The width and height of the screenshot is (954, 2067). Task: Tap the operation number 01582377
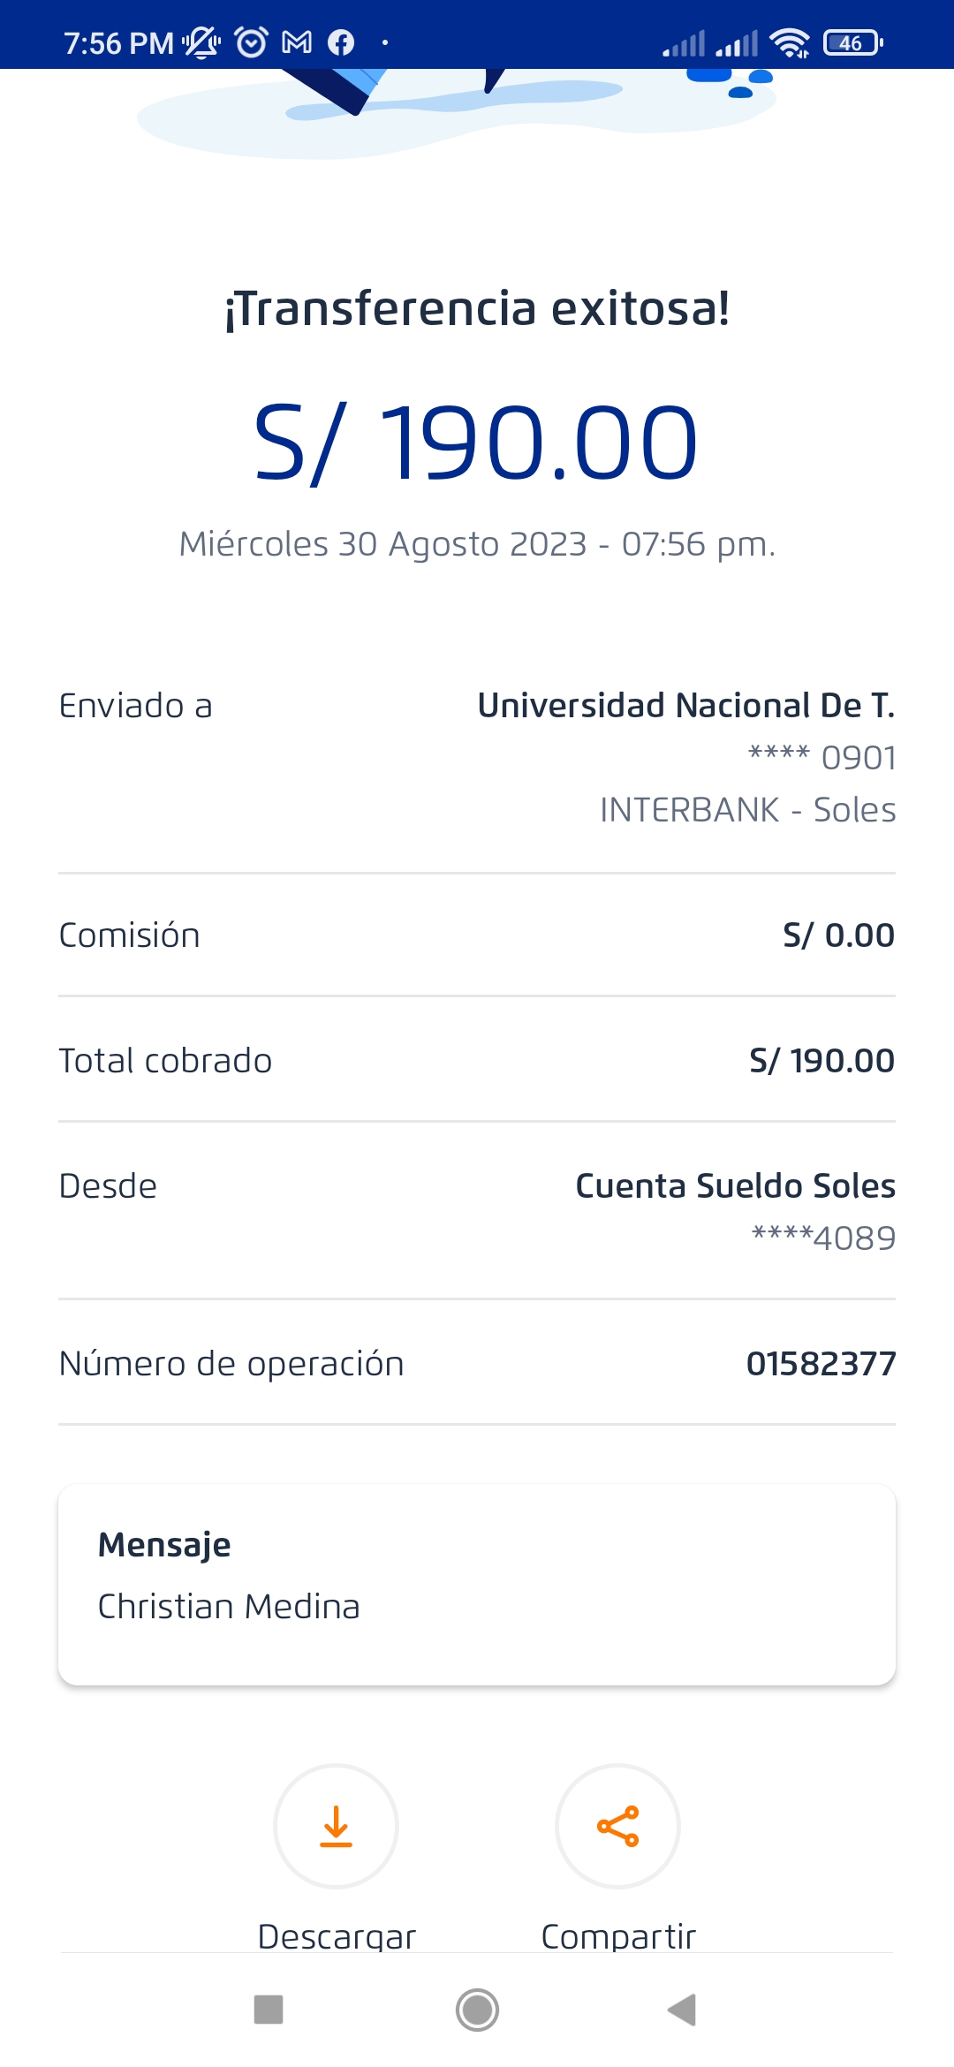click(821, 1364)
